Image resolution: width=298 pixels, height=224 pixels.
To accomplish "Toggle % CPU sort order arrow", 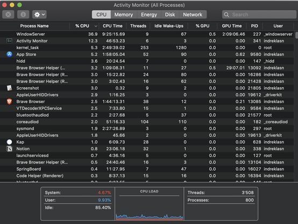I will tap(96, 26).
